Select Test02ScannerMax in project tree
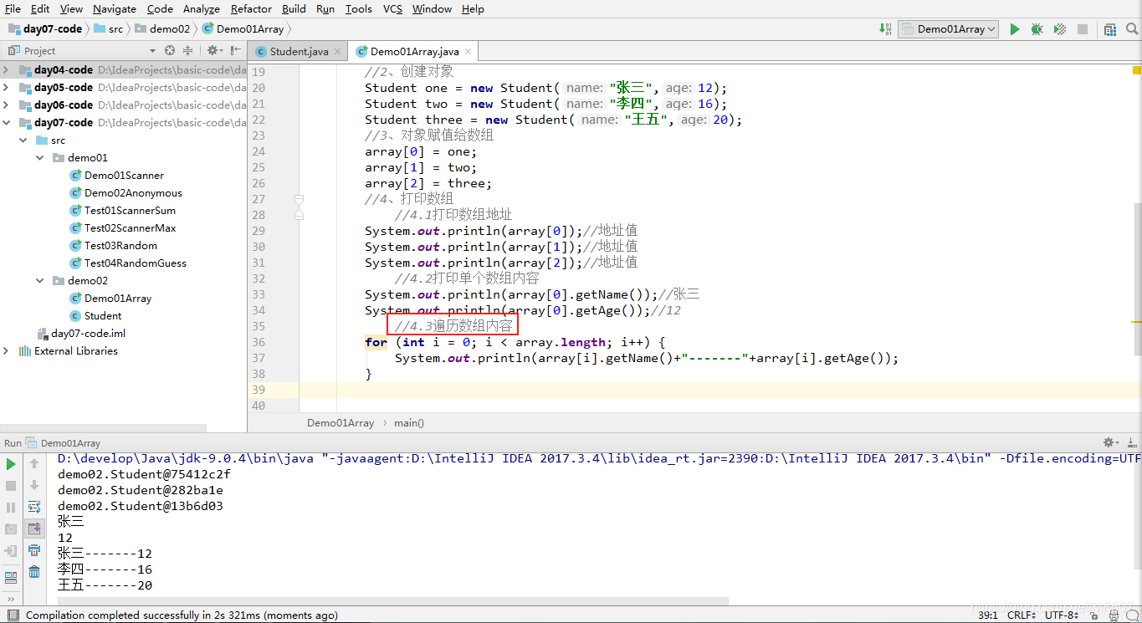Image resolution: width=1142 pixels, height=623 pixels. (x=130, y=228)
